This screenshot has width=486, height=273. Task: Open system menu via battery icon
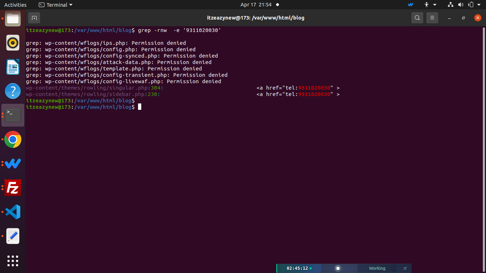[471, 5]
